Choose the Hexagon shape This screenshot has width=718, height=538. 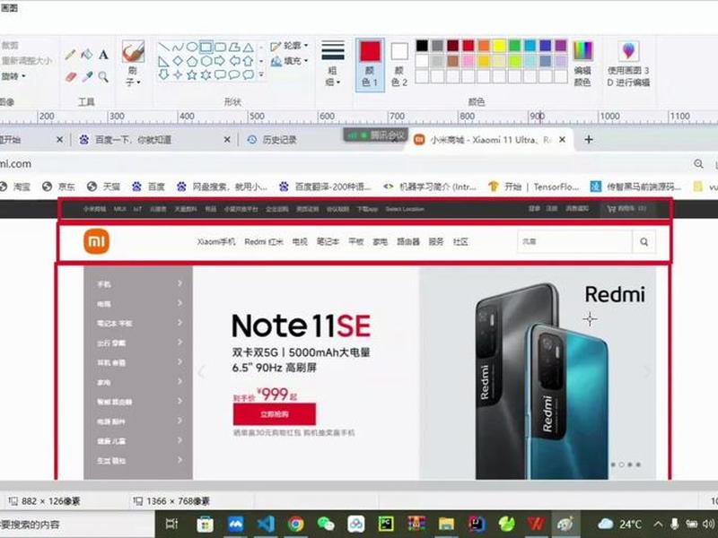click(x=206, y=61)
